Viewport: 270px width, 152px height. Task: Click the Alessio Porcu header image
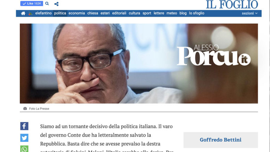click(139, 63)
